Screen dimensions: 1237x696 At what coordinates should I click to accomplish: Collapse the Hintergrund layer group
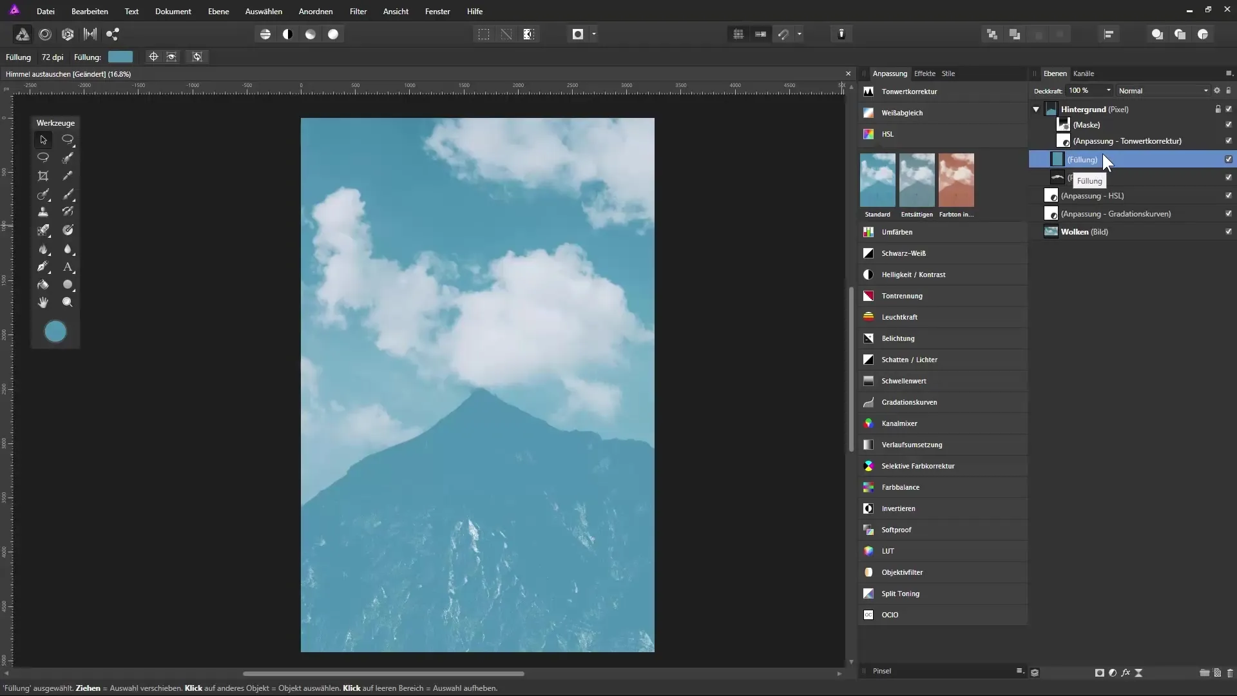coord(1036,110)
